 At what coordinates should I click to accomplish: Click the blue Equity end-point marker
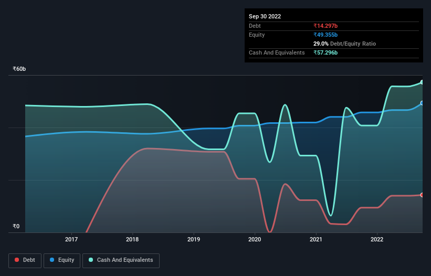(x=422, y=103)
